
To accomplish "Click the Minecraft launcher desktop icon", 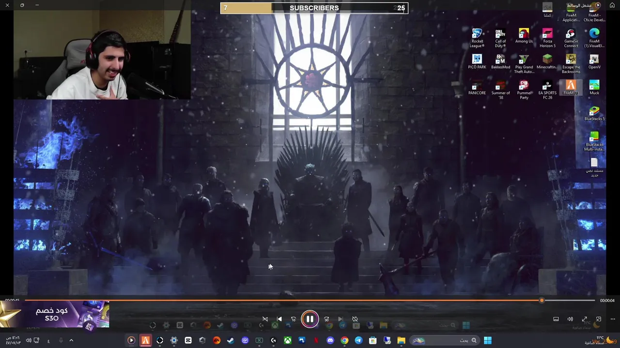I will point(547,62).
